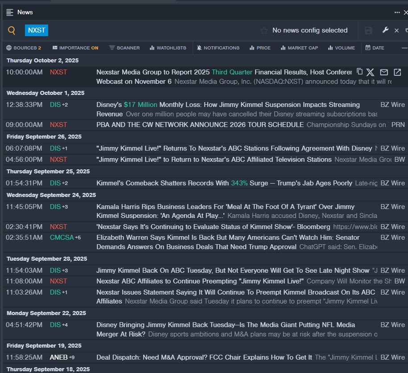Open the Market Cap filter dropdown
408x373 pixels.
(299, 48)
